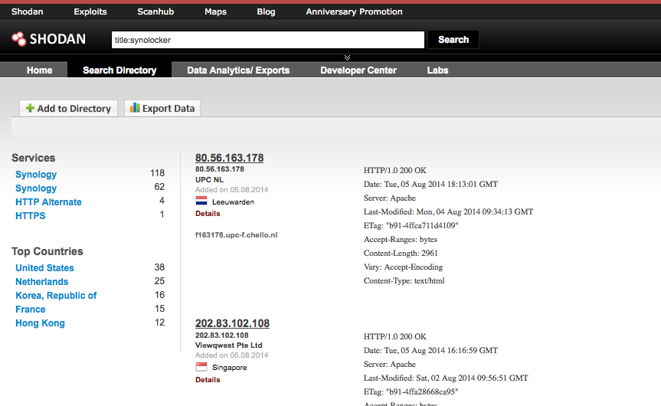Click the Services sidebar heading
Screen dimensions: 661x406
tap(33, 158)
